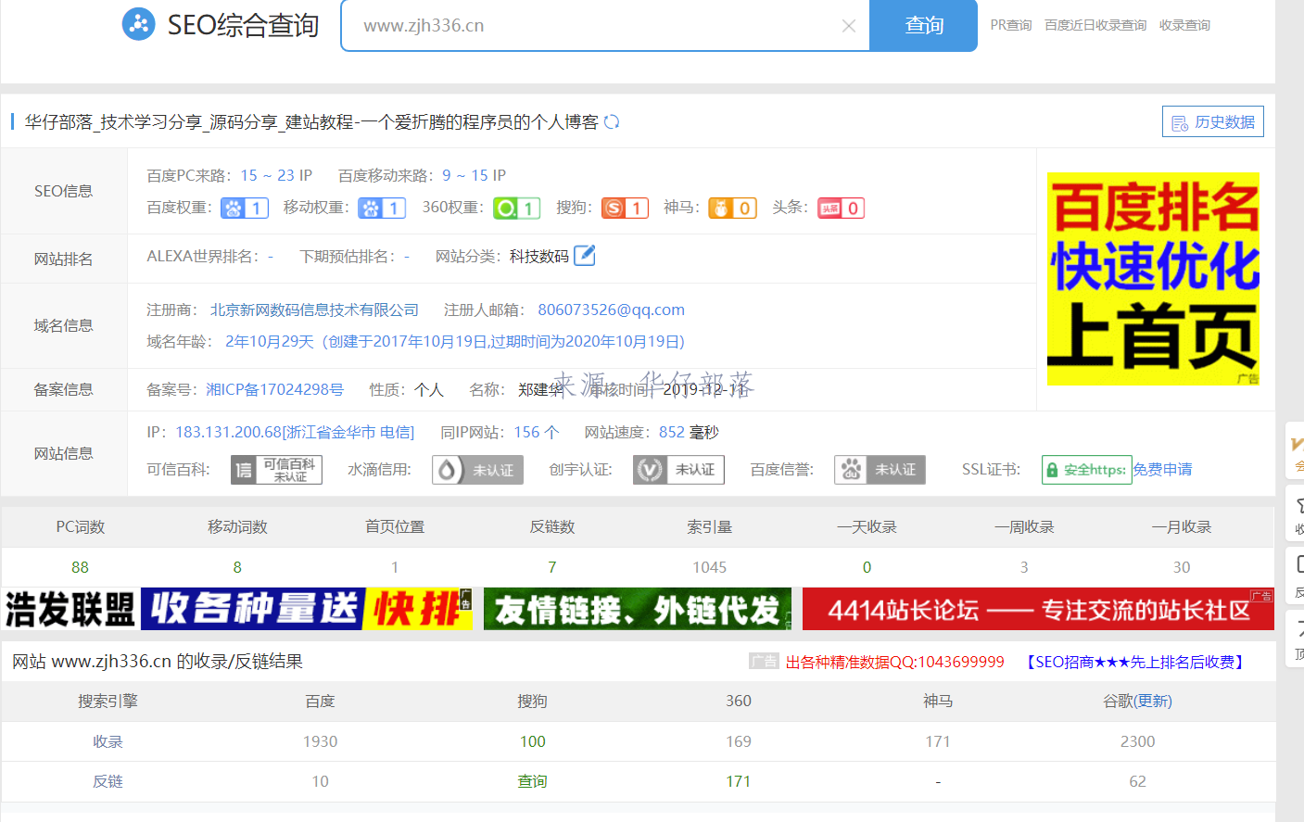Image resolution: width=1304 pixels, height=822 pixels.
Task: Click the 移动权重 paw badge
Action: [x=382, y=208]
